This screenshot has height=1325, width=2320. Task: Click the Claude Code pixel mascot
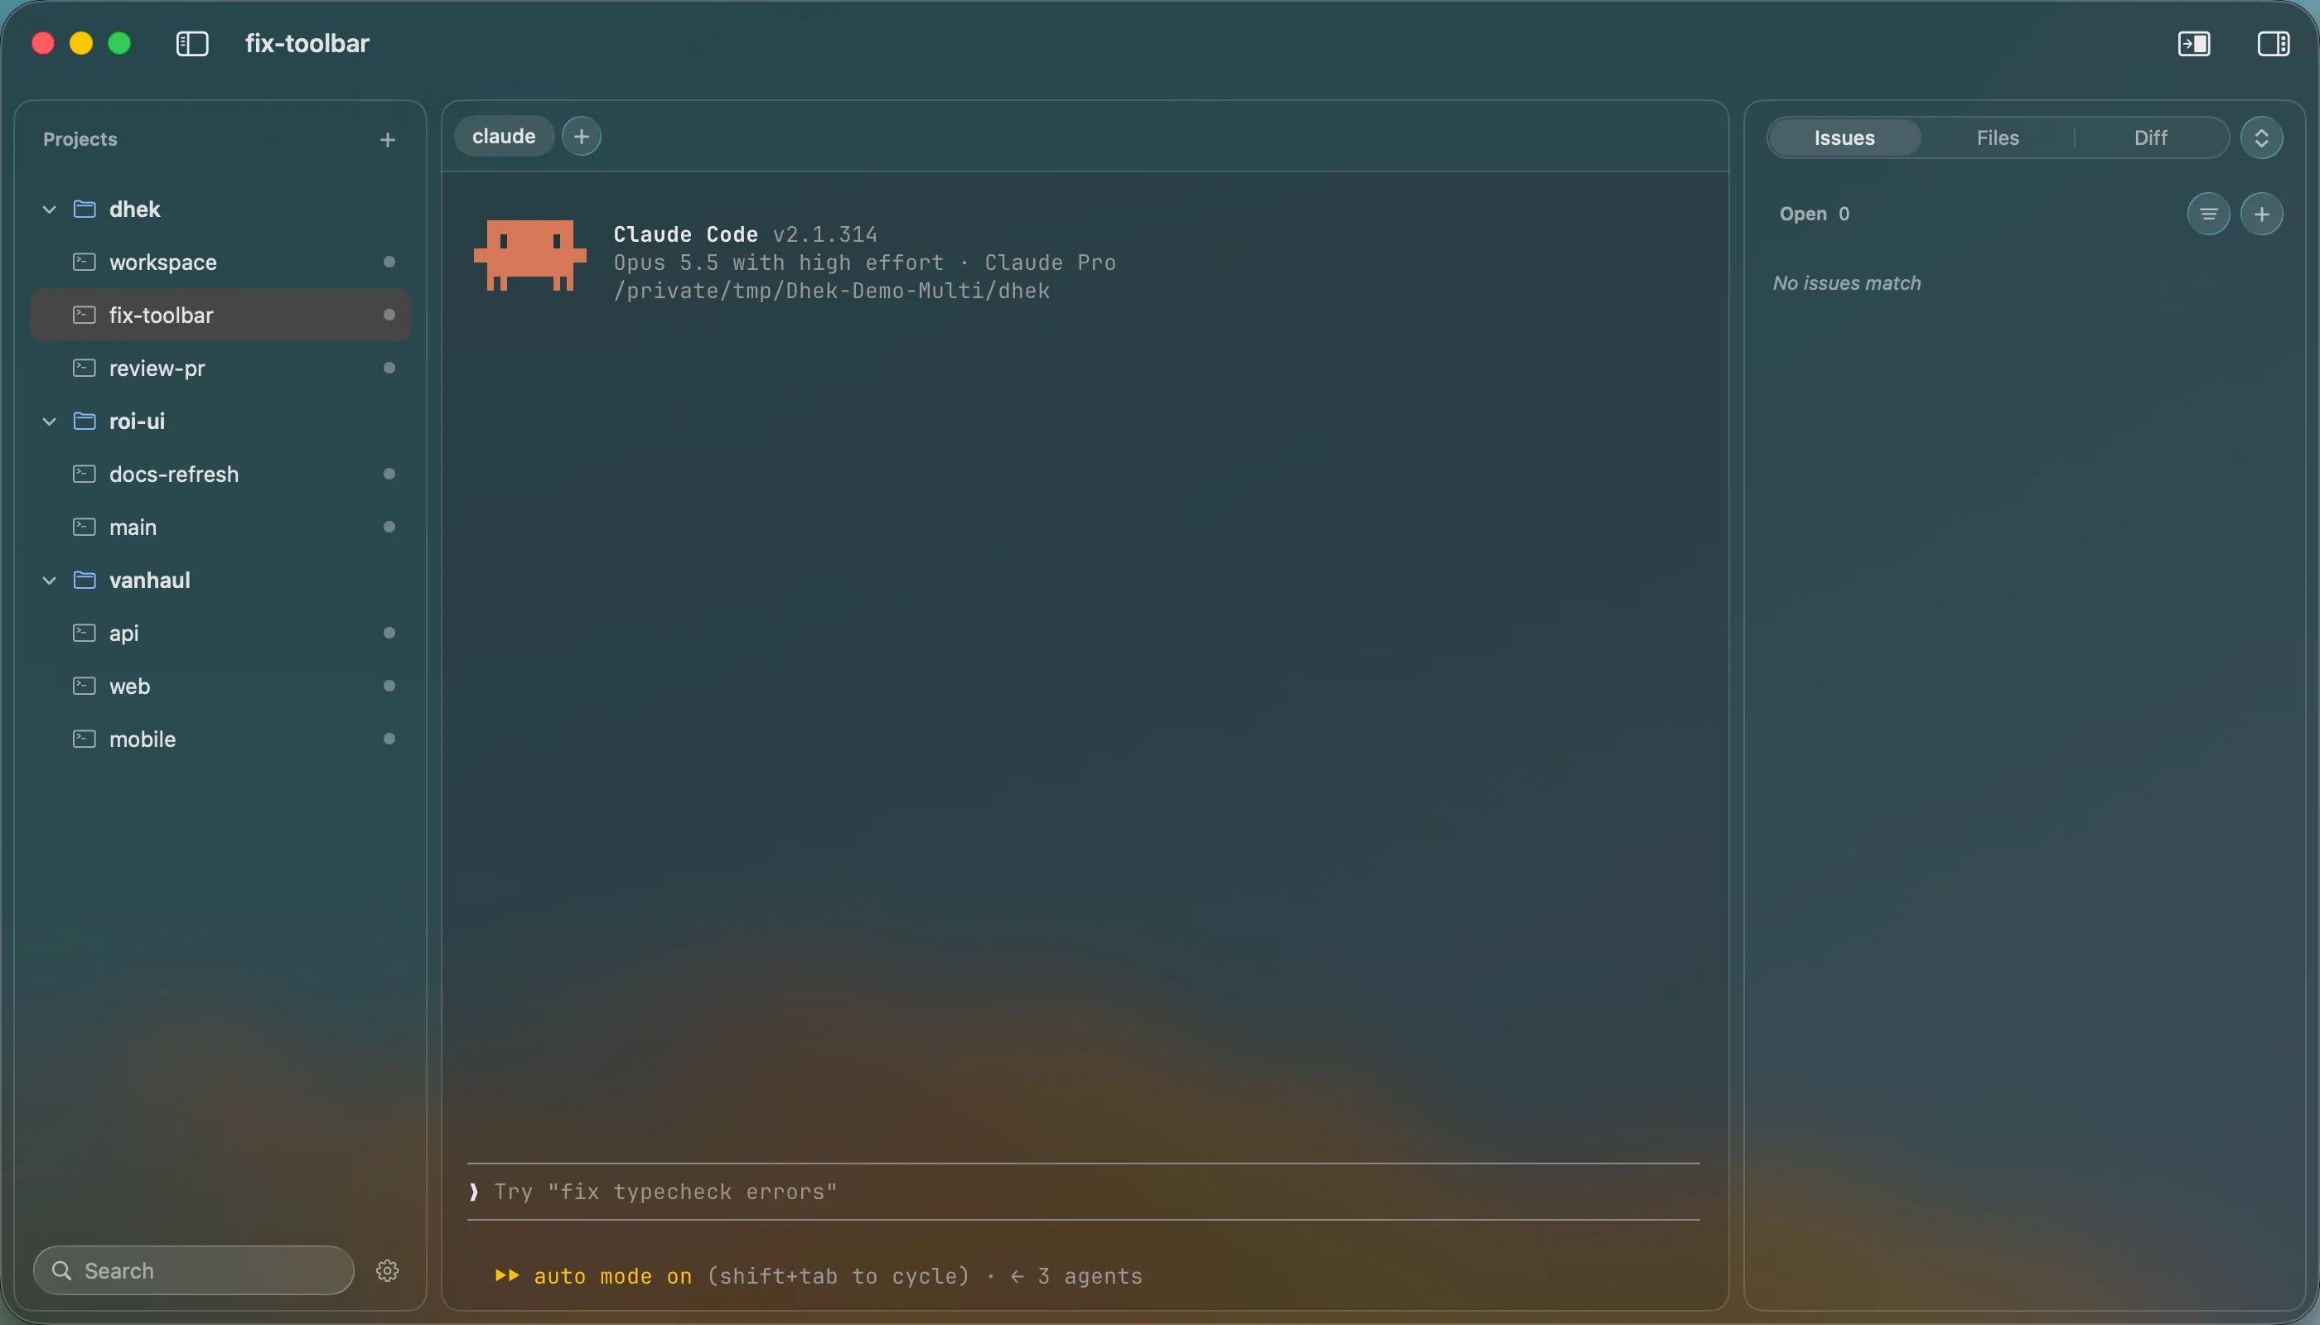(x=530, y=256)
